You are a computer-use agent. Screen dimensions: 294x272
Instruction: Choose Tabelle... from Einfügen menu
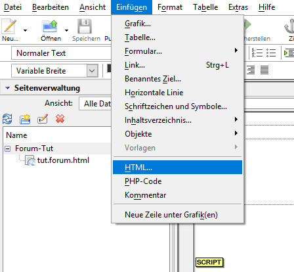[177, 37]
